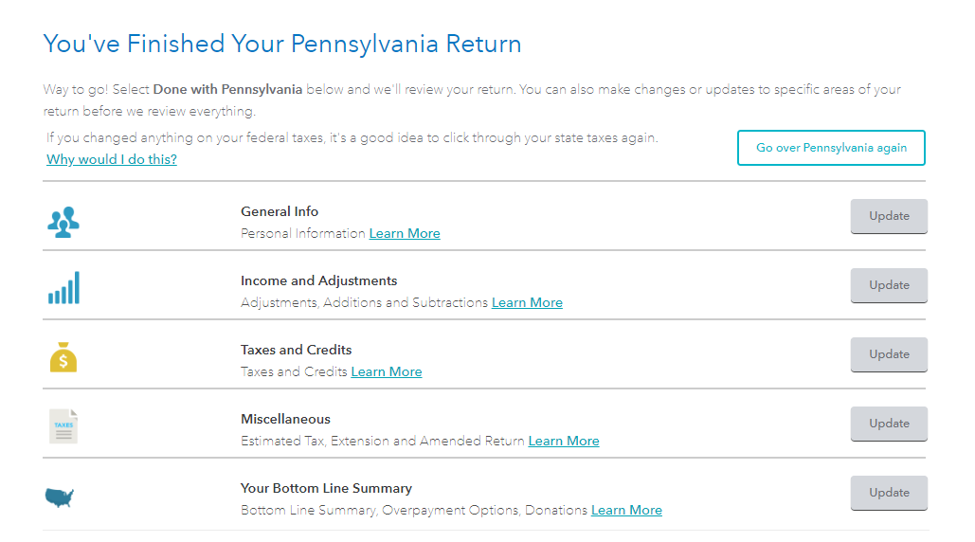
Task: Select the General Info heading
Action: tap(280, 211)
